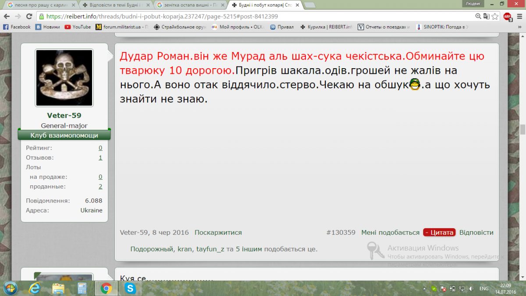Open the YouTube bookmark
526x296 pixels.
[x=78, y=27]
